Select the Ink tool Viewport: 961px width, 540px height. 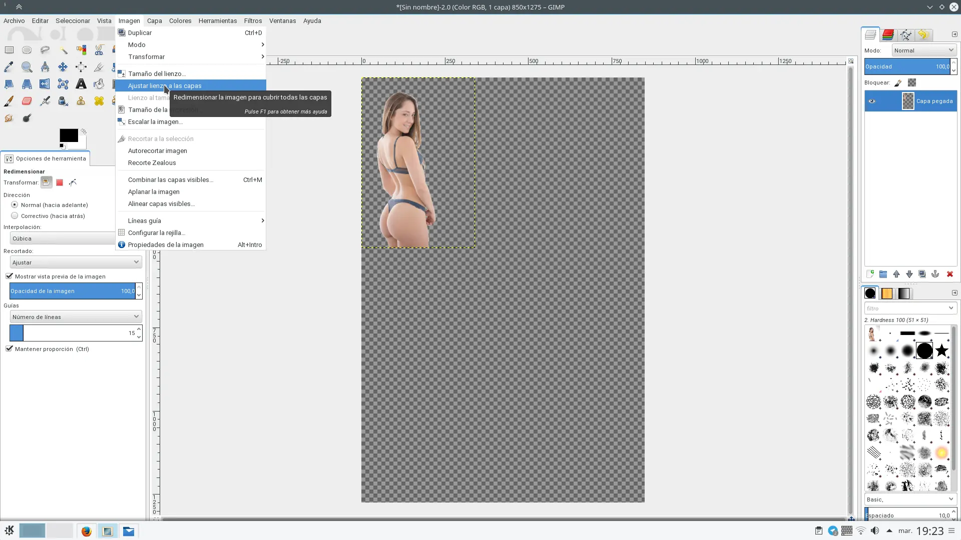[x=63, y=101]
